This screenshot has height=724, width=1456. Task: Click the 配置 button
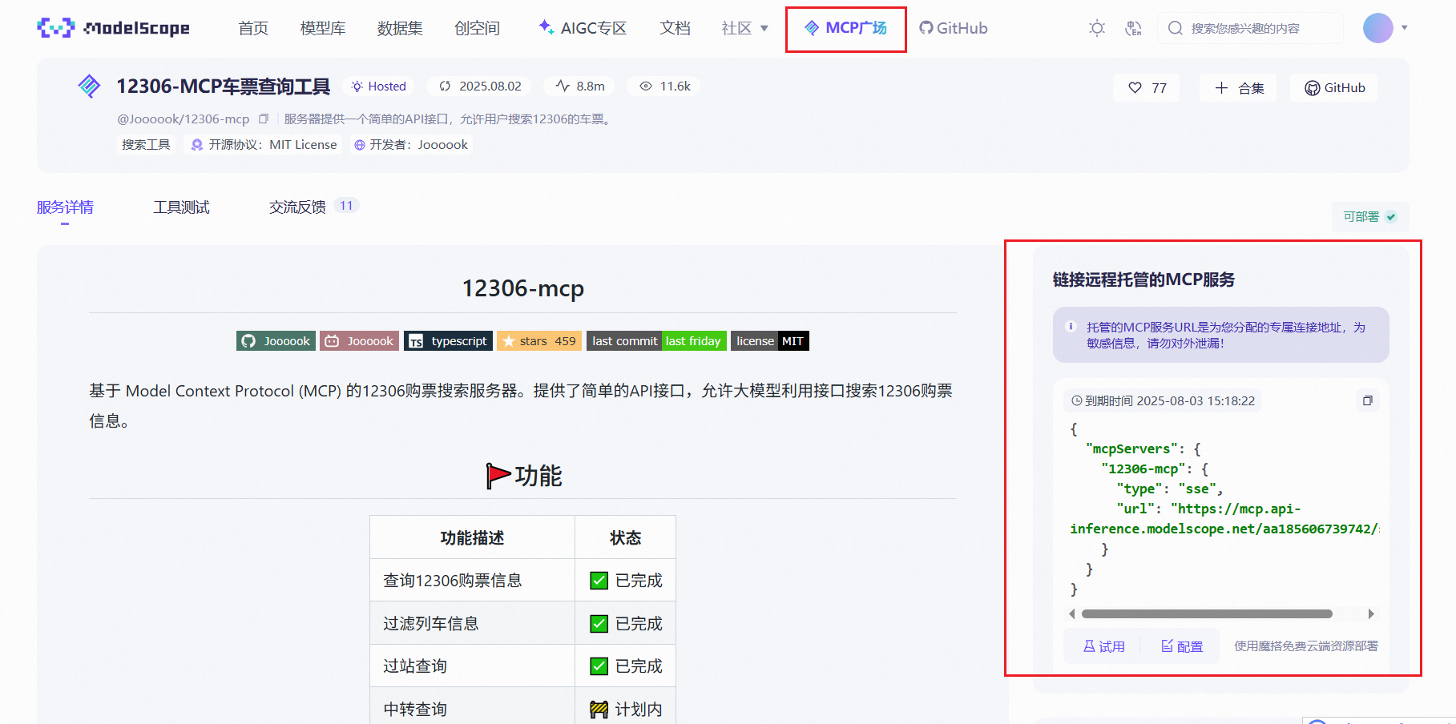(1182, 646)
